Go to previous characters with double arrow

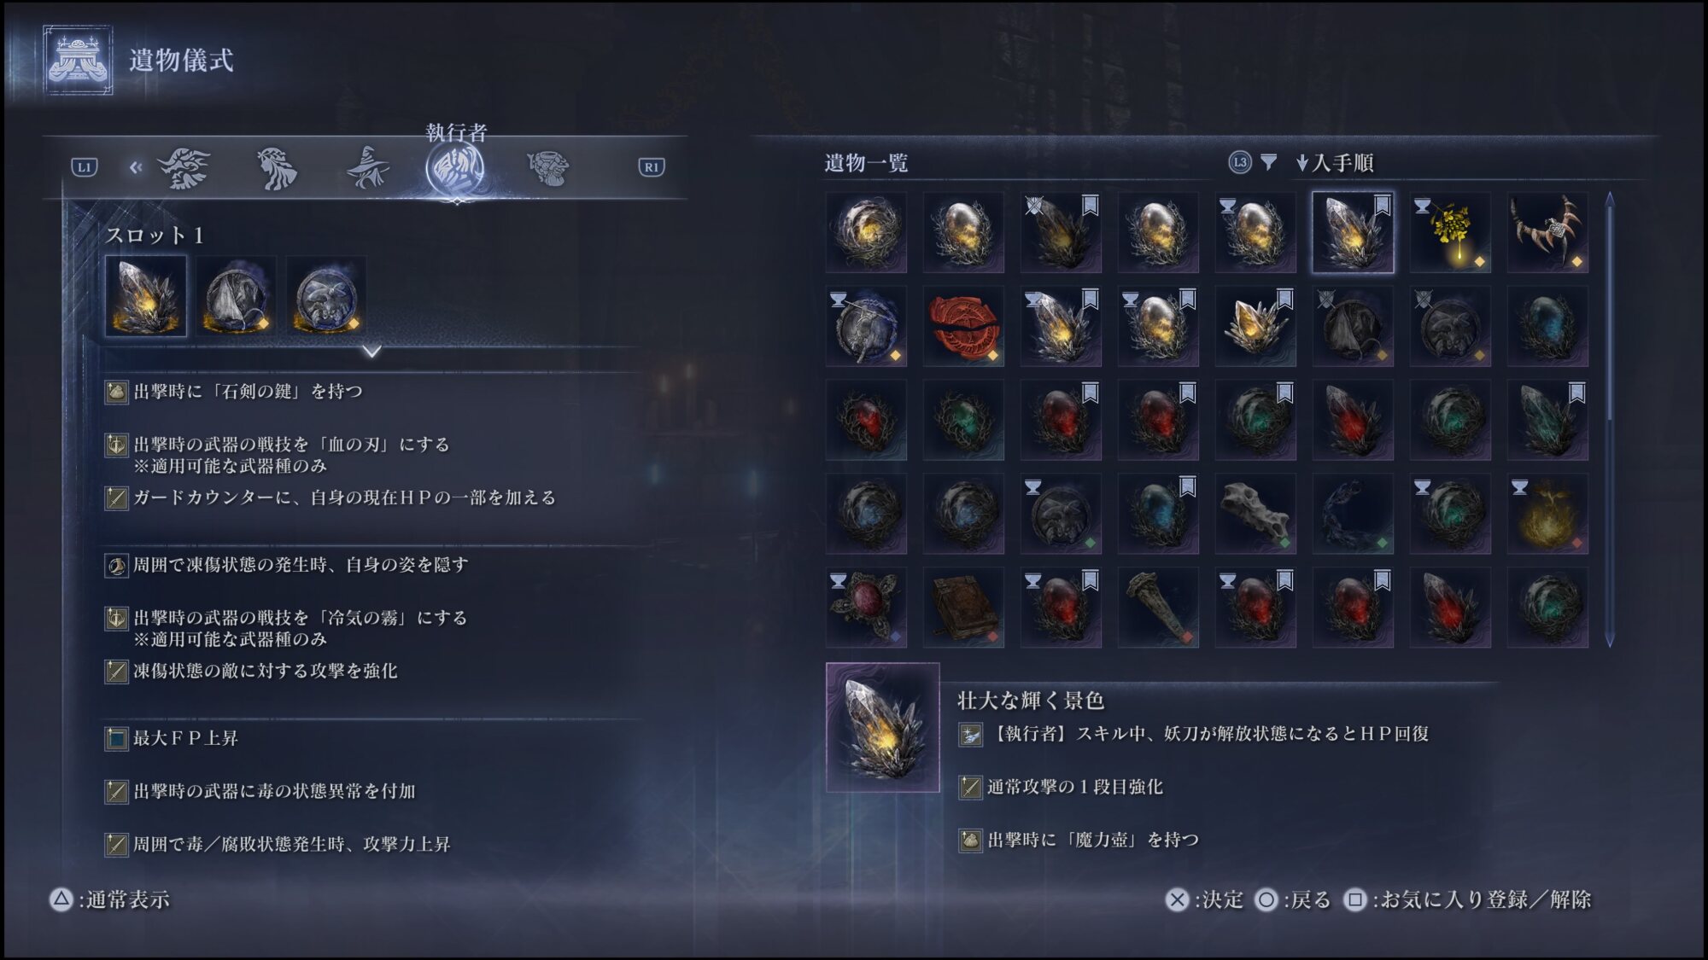[x=135, y=167]
